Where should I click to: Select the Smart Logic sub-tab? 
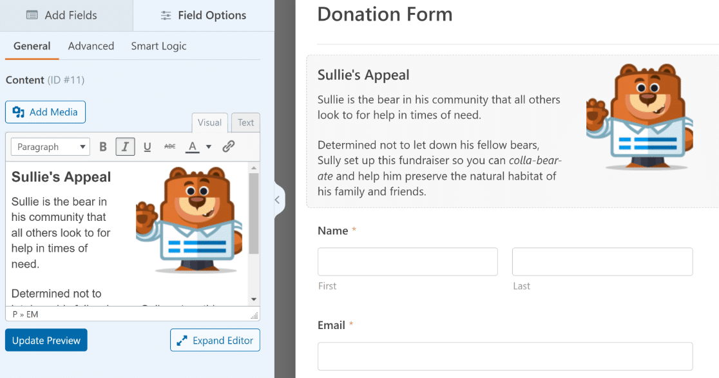click(158, 46)
